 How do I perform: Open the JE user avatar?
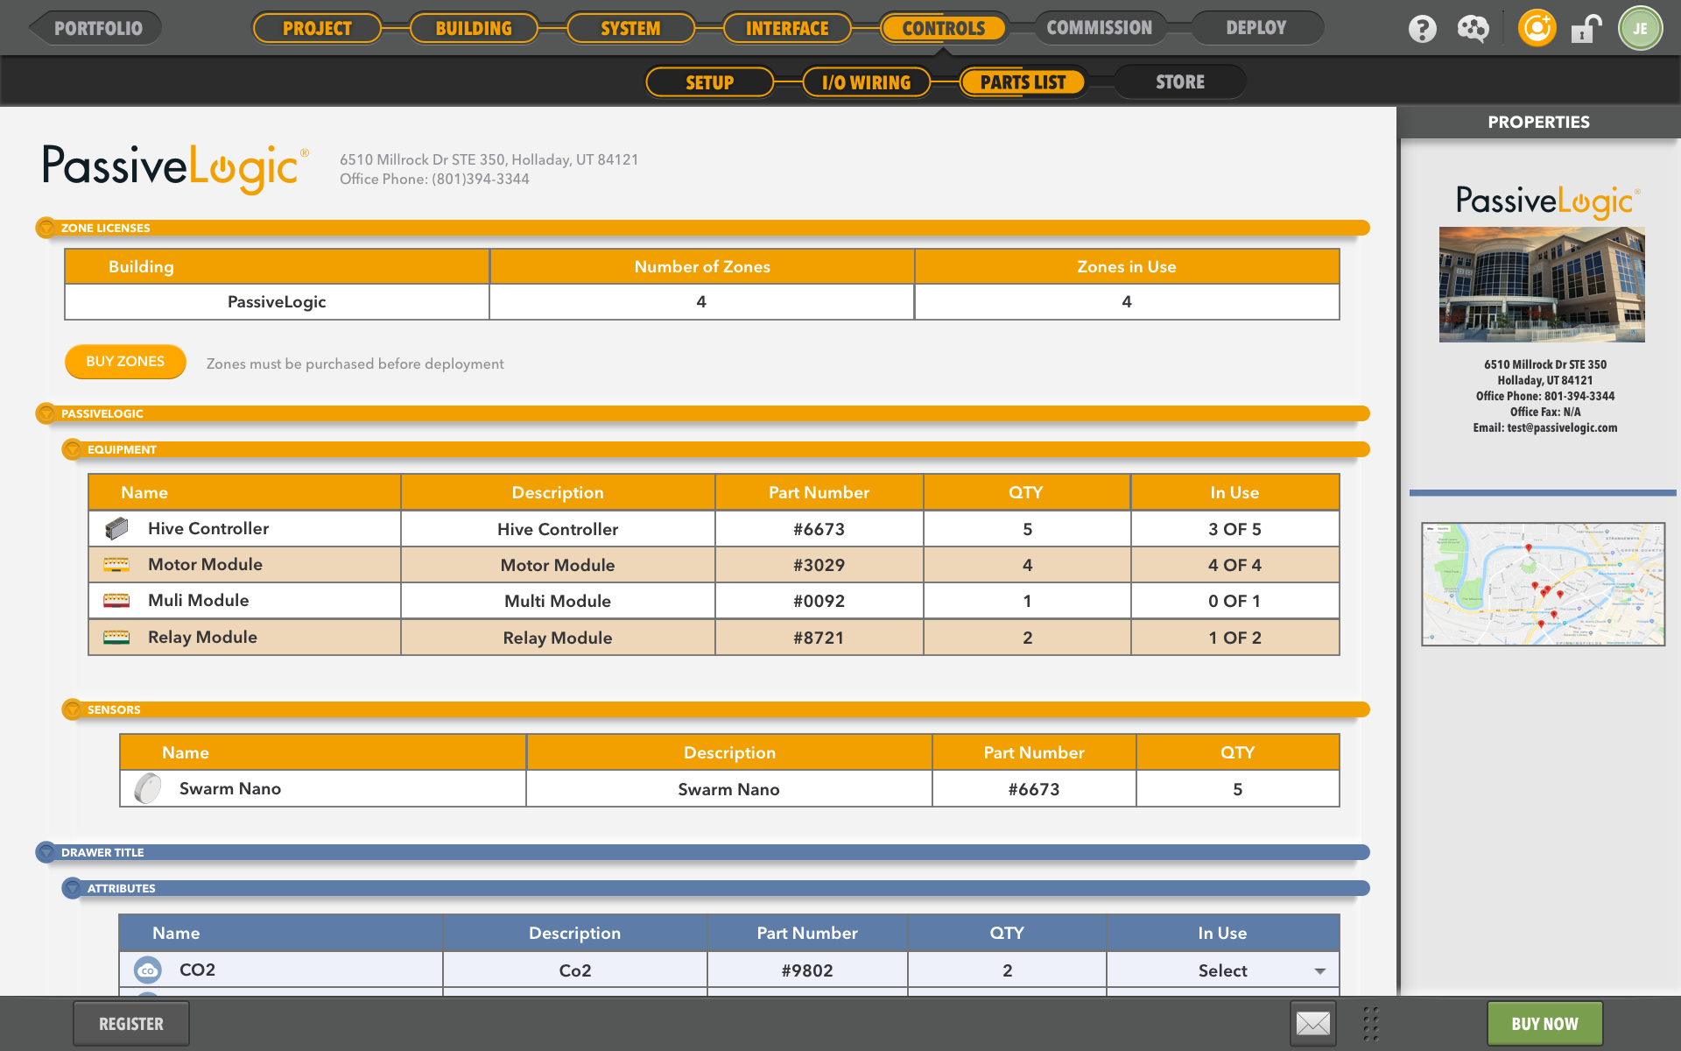pos(1639,29)
